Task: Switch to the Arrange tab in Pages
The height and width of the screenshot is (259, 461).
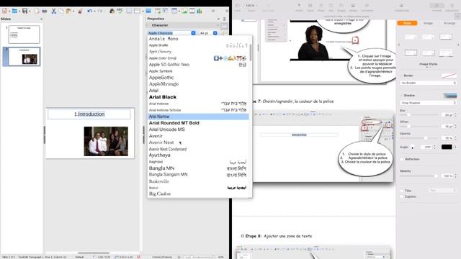Action: 449,23
